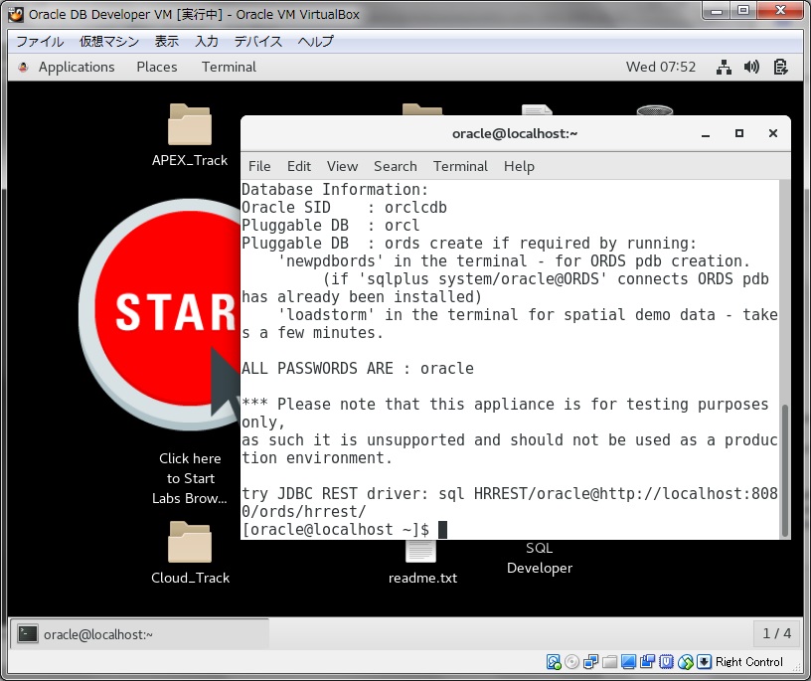Open the terminal window Help menu

[519, 166]
